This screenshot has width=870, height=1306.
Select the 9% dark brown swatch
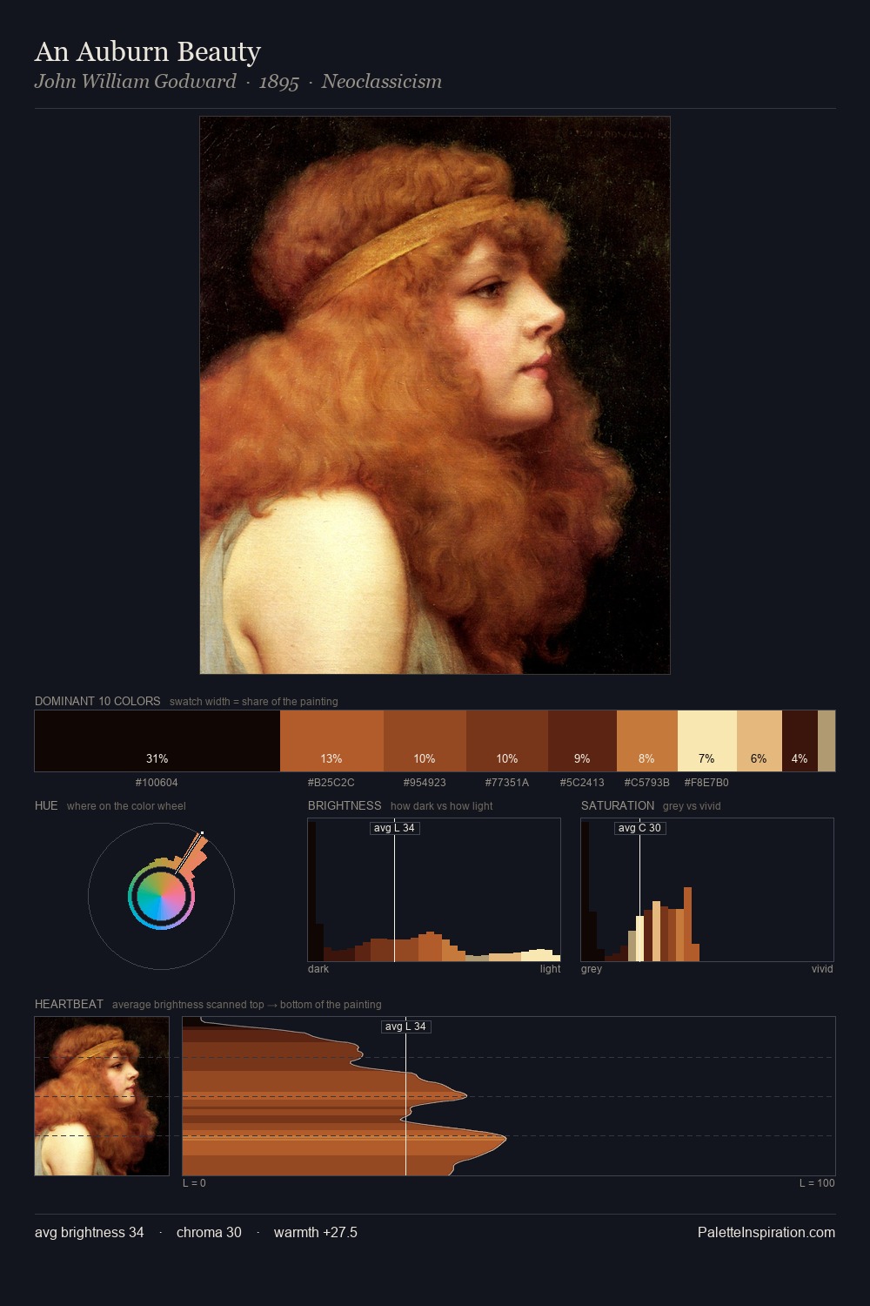pyautogui.click(x=582, y=741)
